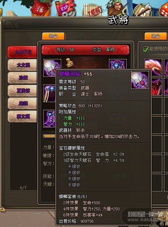Switch to the left 装备 tab
Viewport: 168px width, 227px height.
point(54,36)
